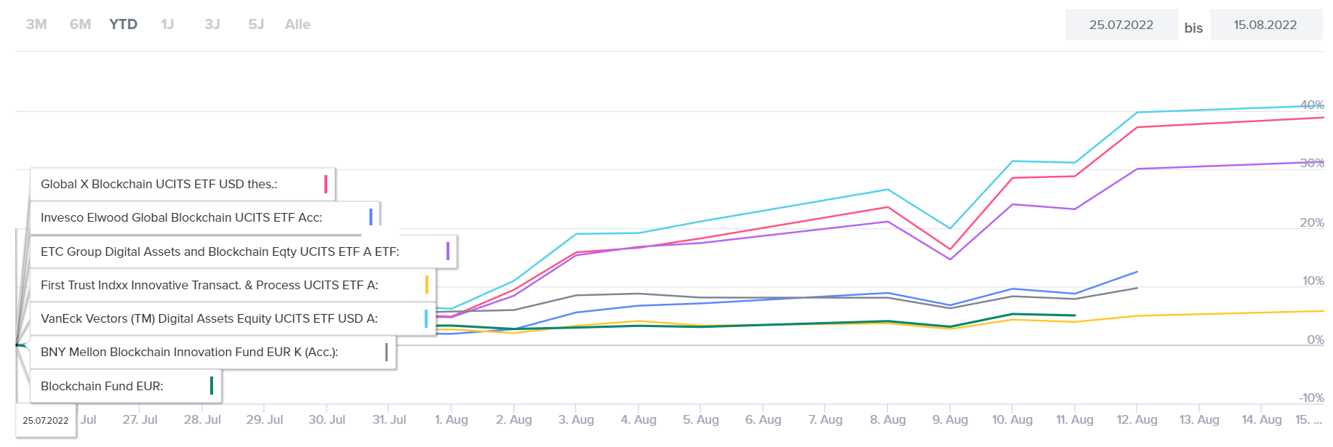Viewport: 1333px width, 447px height.
Task: Click the yellow First Trust color marker
Action: tap(427, 285)
